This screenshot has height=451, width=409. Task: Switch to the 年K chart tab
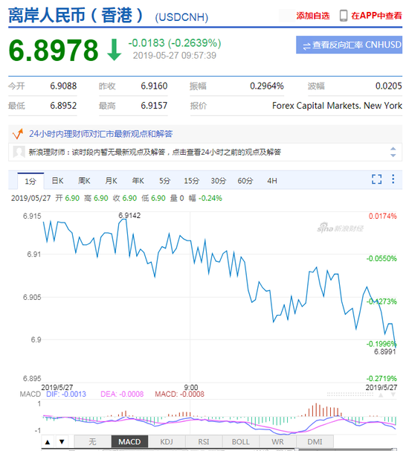(x=138, y=181)
